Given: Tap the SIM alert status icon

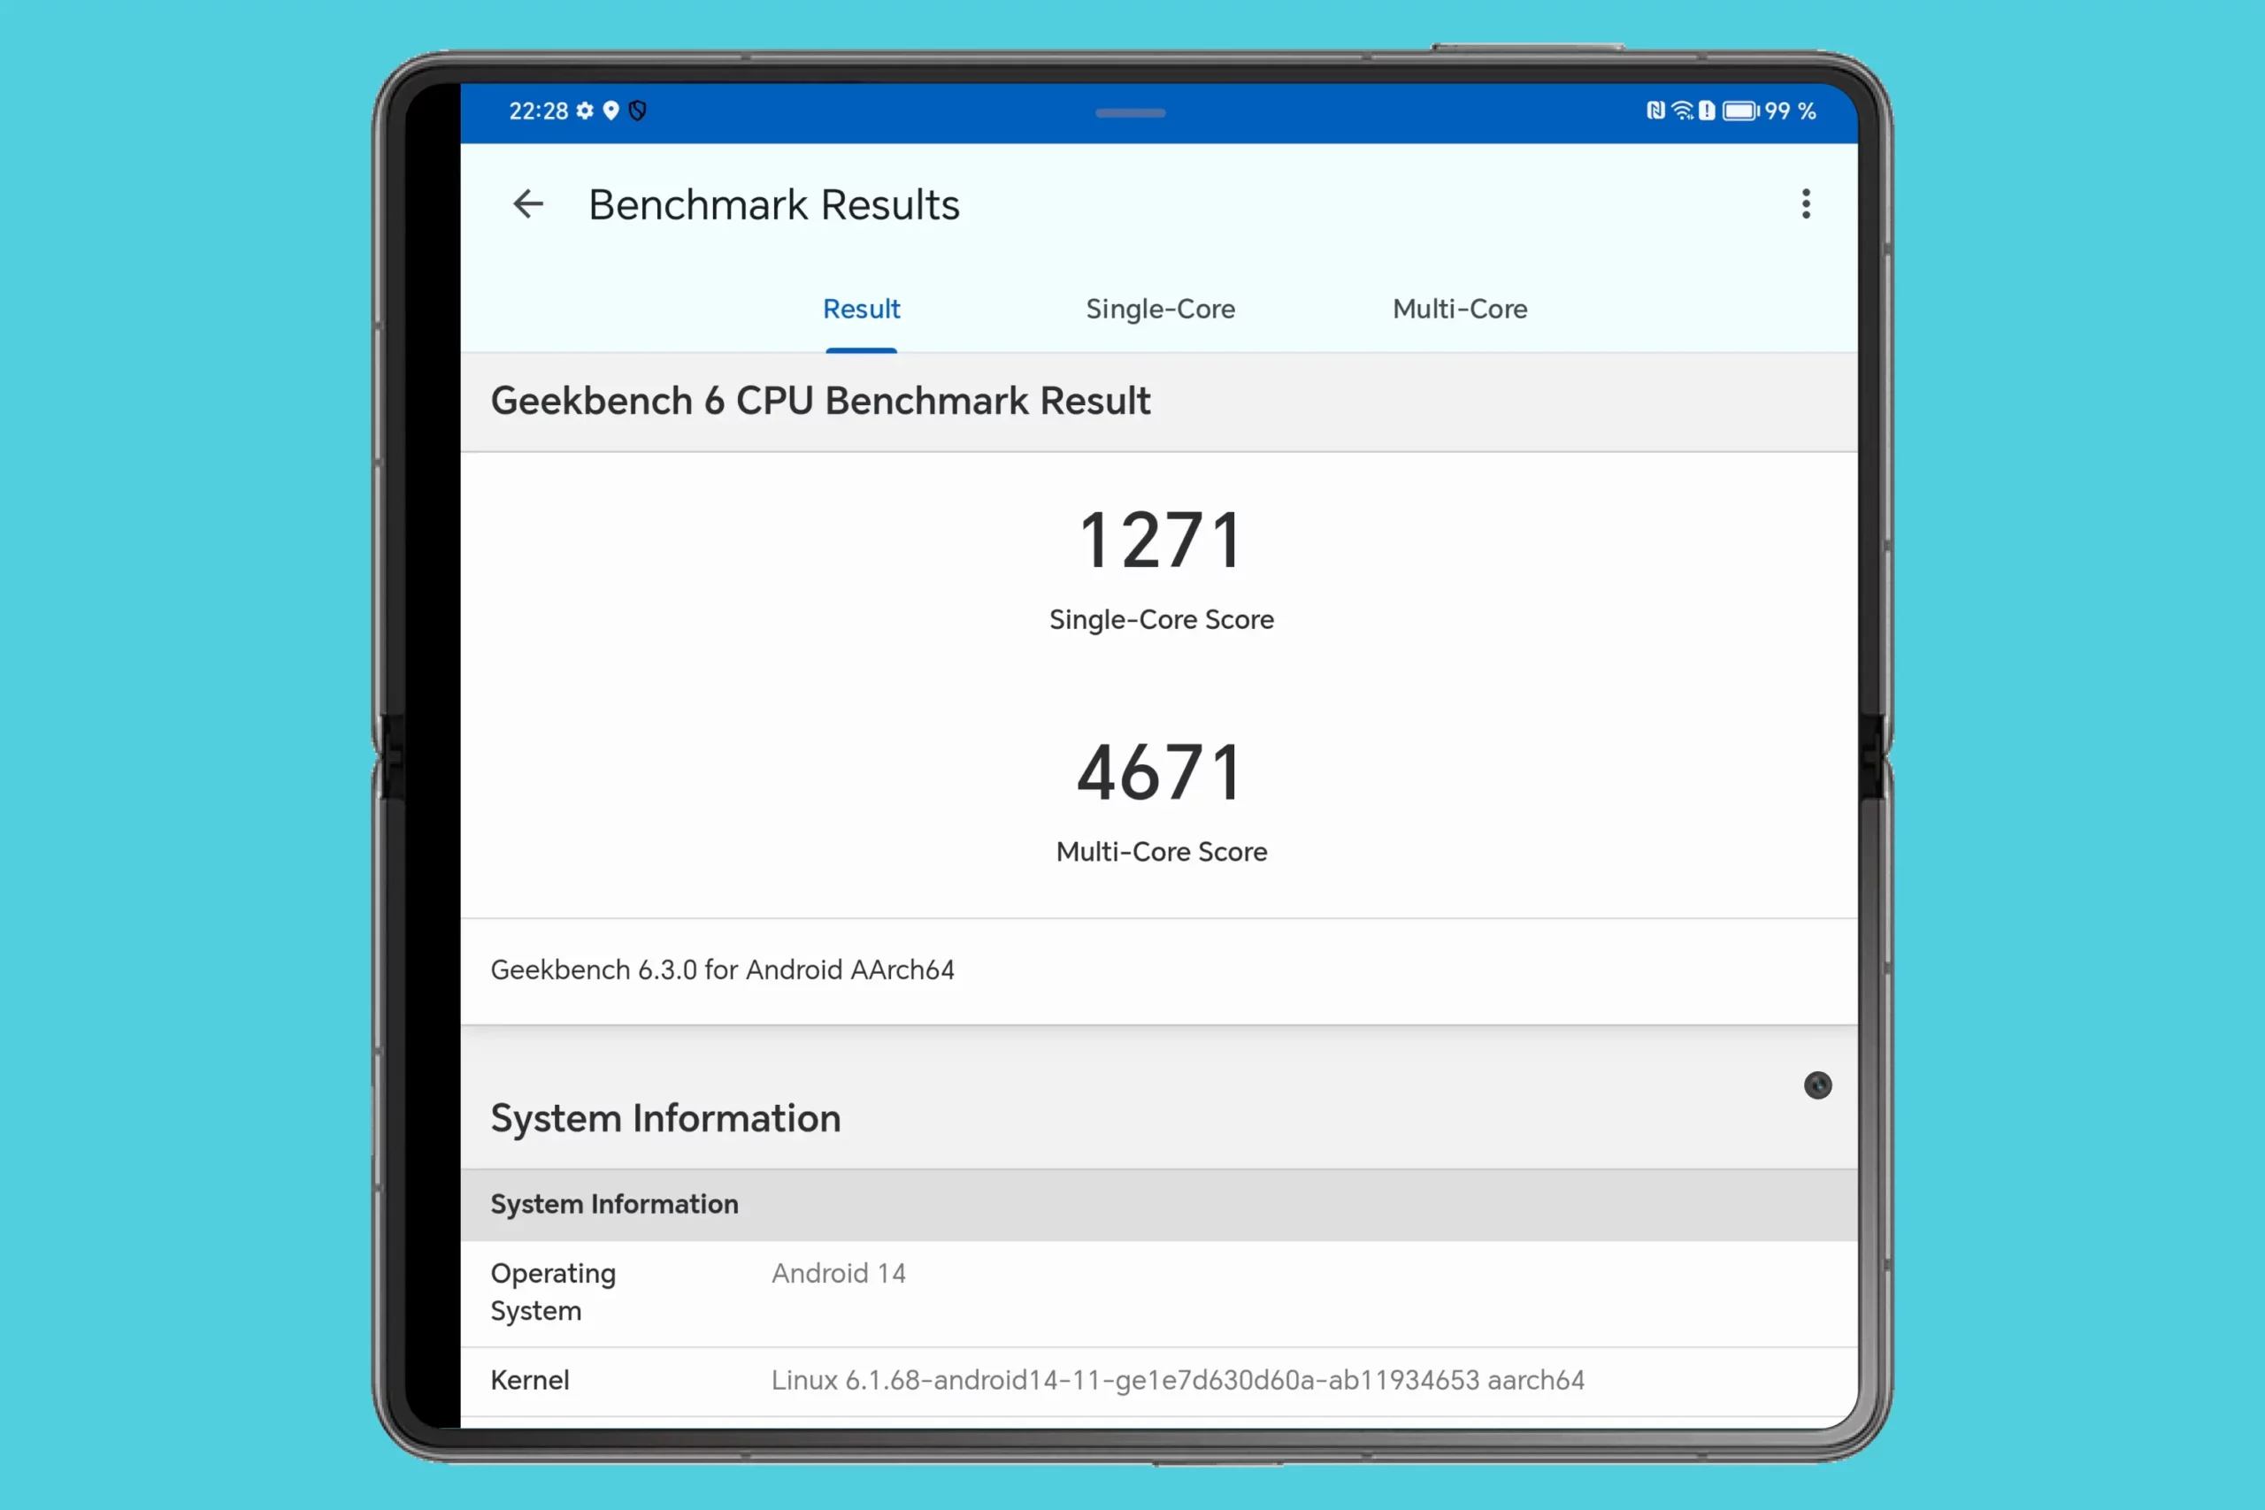Looking at the screenshot, I should tap(1707, 111).
